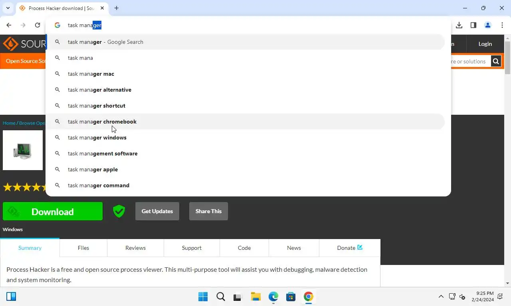Switch to the Code tab

244,248
